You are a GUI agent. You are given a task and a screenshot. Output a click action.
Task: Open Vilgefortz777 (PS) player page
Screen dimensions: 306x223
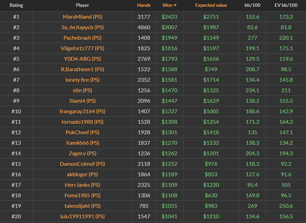click(82, 49)
